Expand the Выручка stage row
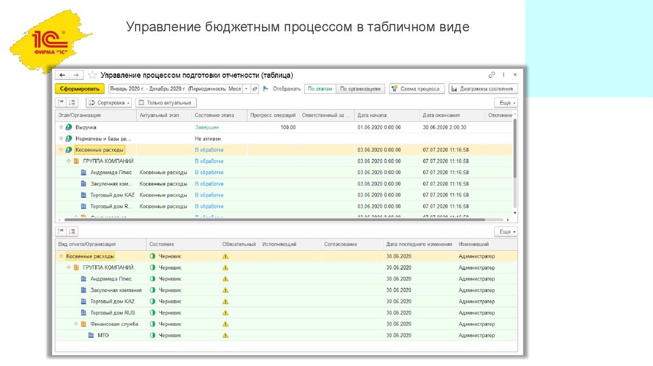 click(61, 127)
